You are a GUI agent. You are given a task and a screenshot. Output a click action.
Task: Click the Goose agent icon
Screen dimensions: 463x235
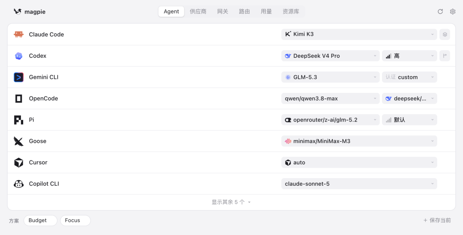(18, 141)
